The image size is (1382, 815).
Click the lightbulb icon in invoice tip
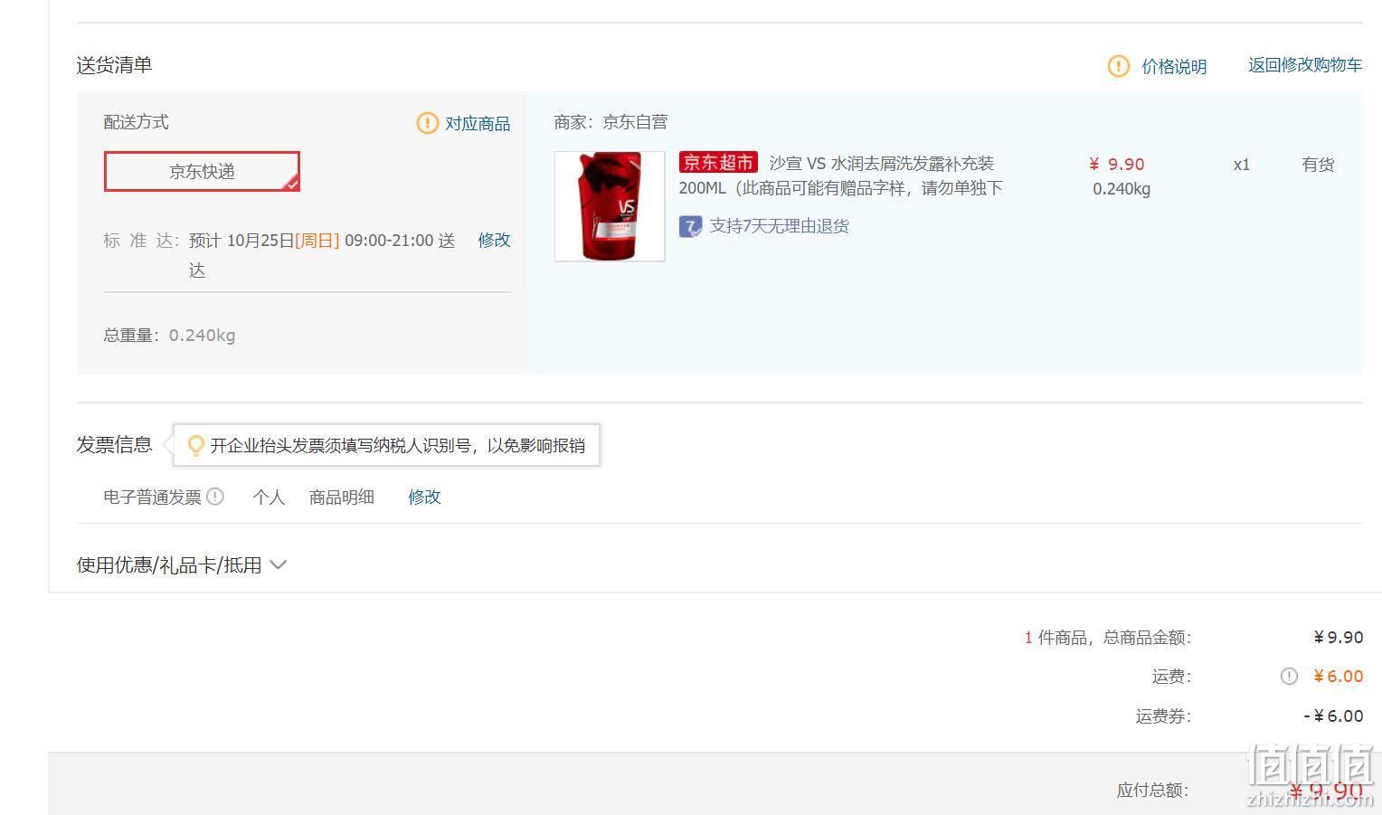tap(195, 445)
